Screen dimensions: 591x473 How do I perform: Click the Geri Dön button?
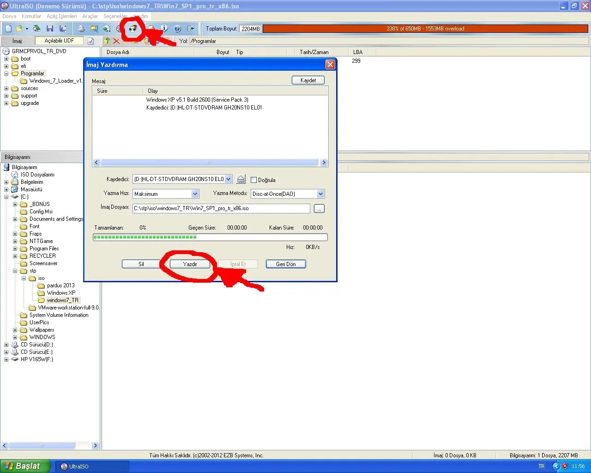(286, 264)
